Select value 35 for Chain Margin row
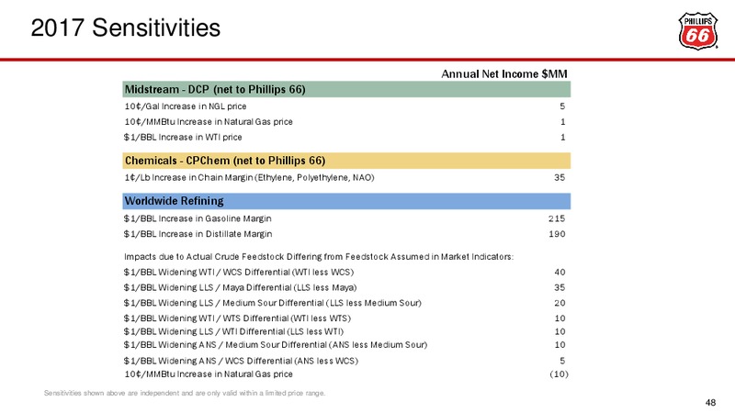 pos(560,177)
